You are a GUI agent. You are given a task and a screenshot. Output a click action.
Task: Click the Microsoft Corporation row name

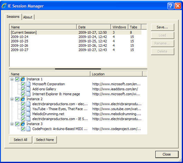(x=48, y=84)
